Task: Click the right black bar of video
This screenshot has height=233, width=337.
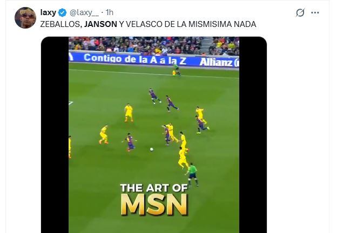Action: pos(253,135)
